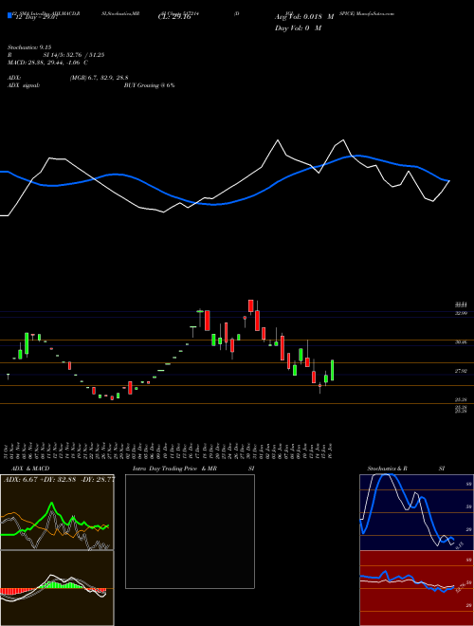The image size is (474, 626).
Task: Click the 30.46 price axis label
Action: point(462,342)
